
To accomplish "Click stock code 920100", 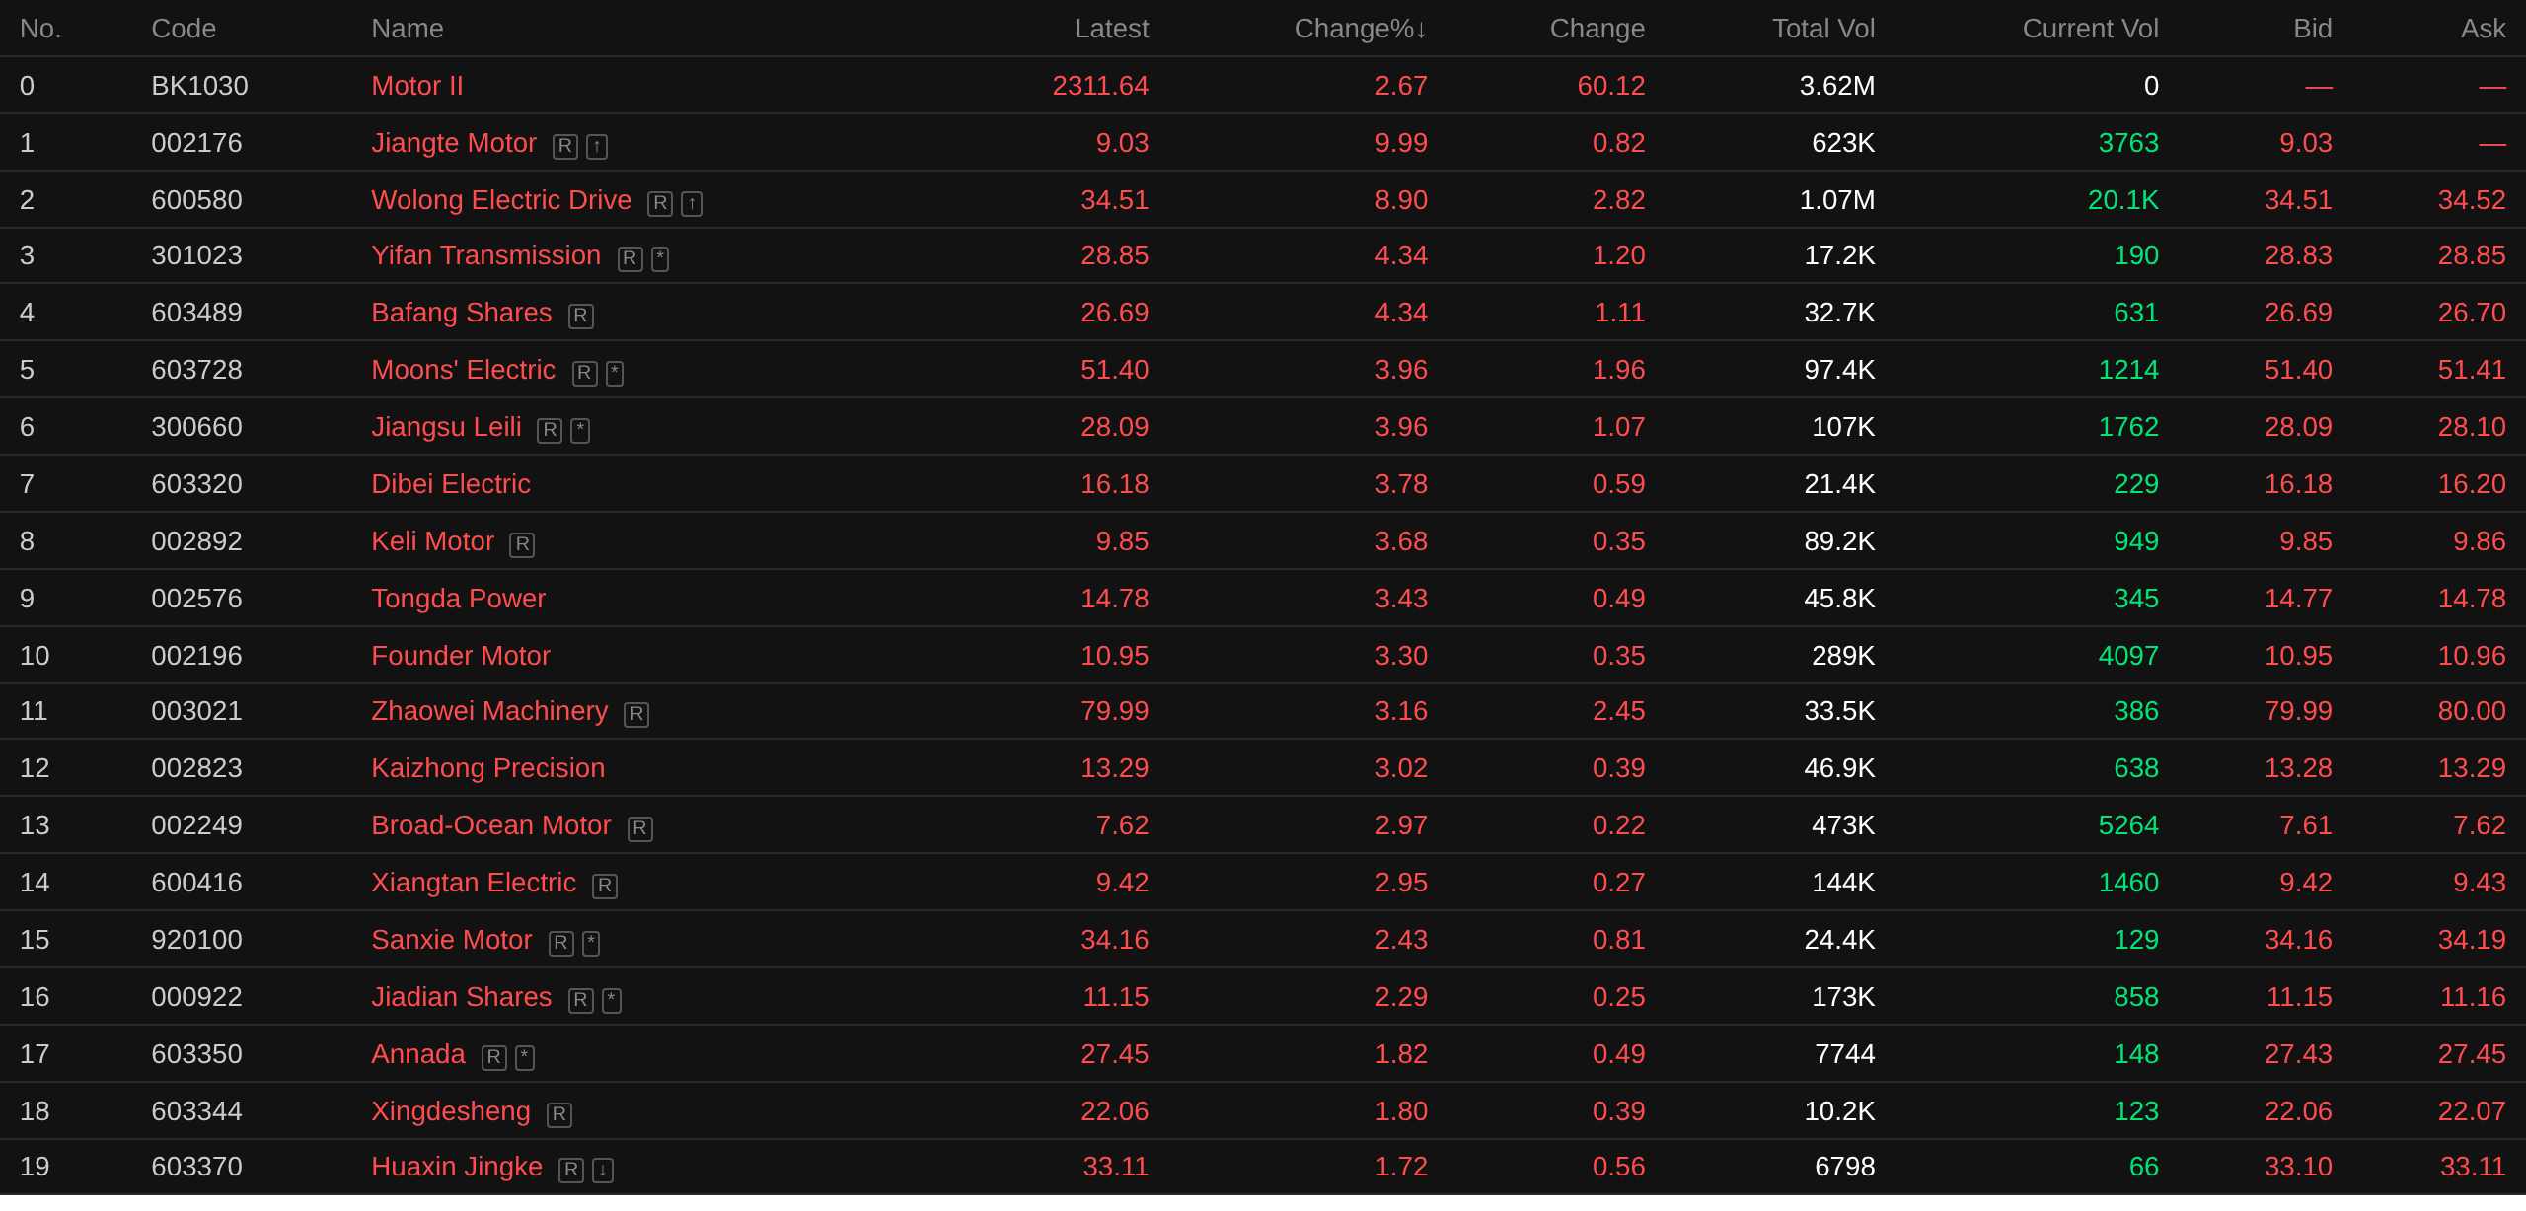I will [196, 940].
